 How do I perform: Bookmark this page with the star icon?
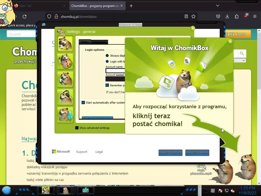tap(193, 16)
